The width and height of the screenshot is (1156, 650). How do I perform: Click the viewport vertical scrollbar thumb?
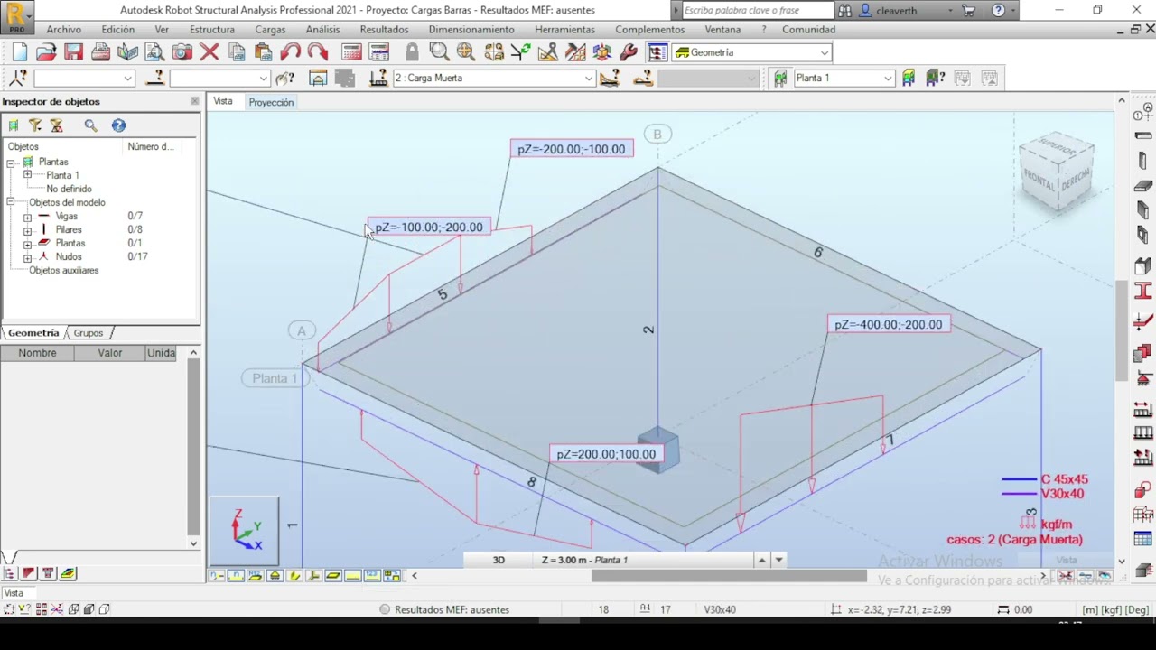pyautogui.click(x=1122, y=330)
